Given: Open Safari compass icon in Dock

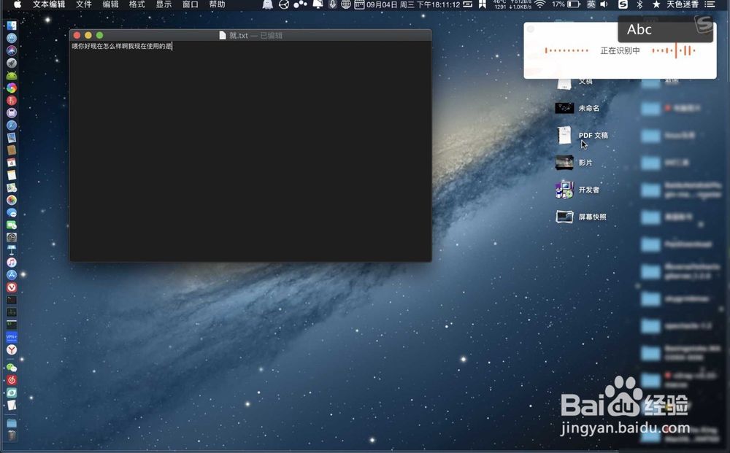Looking at the screenshot, I should coord(12,125).
